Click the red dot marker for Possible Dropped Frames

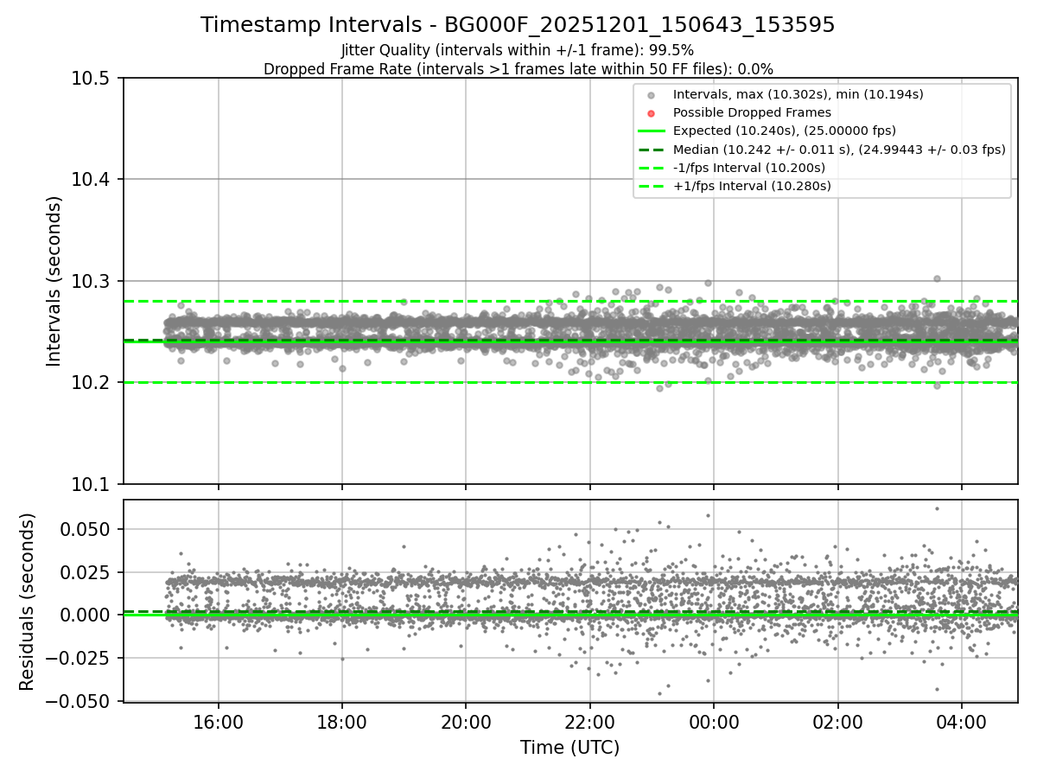tap(651, 113)
